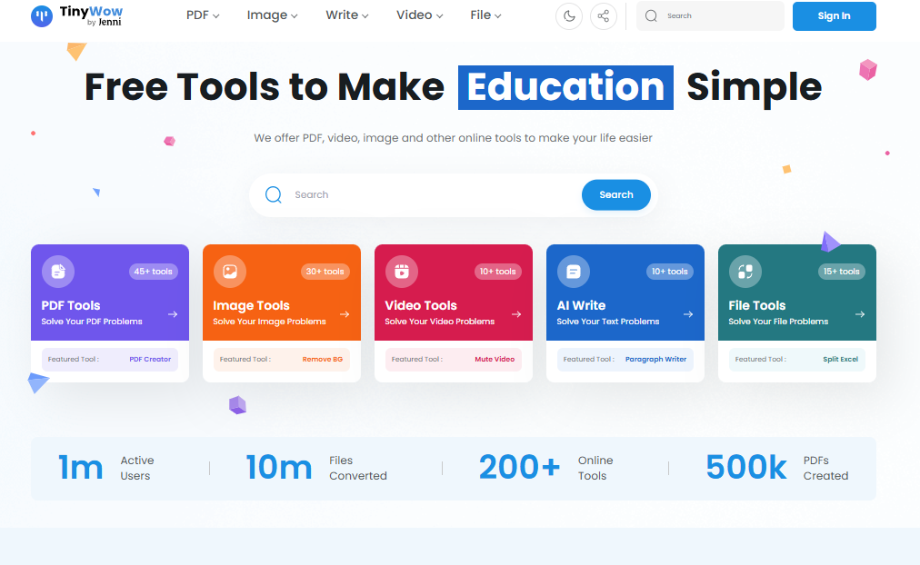The width and height of the screenshot is (920, 565).
Task: Click the Video Tools card icon
Action: 401,271
